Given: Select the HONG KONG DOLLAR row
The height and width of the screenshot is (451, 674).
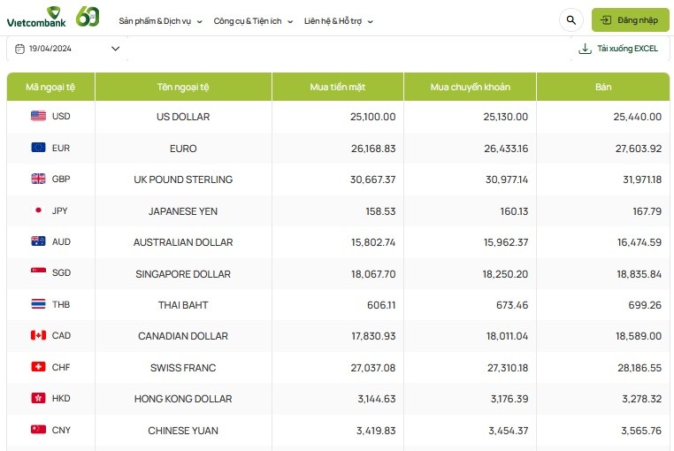Looking at the screenshot, I should 183,399.
